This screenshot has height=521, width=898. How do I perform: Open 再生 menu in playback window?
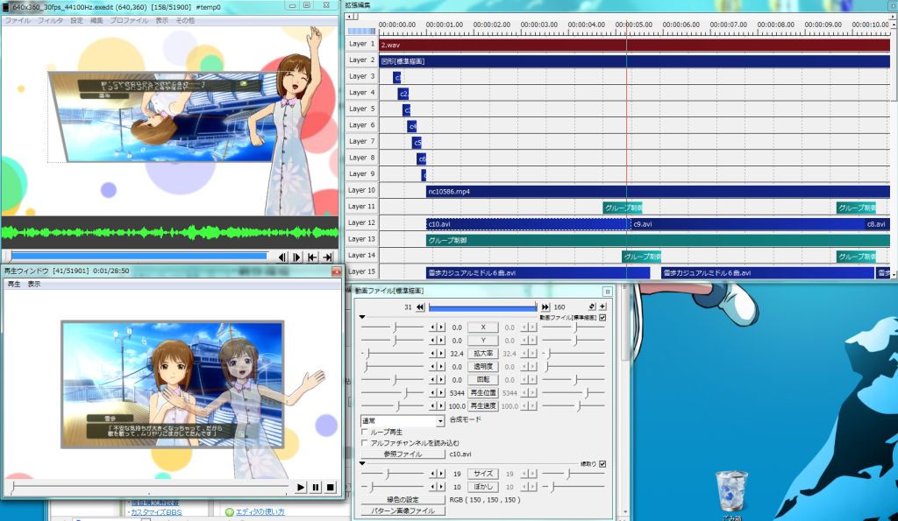click(14, 284)
